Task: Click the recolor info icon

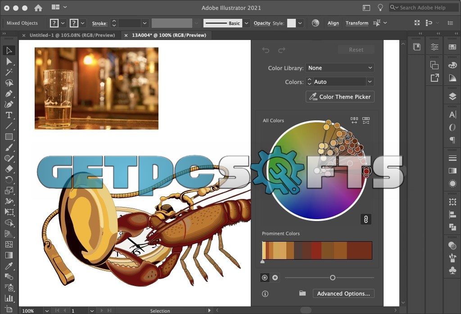Action: (x=265, y=293)
